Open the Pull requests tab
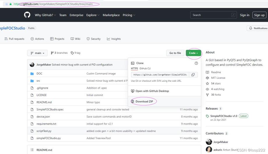268x154 pixels. tap(14, 39)
